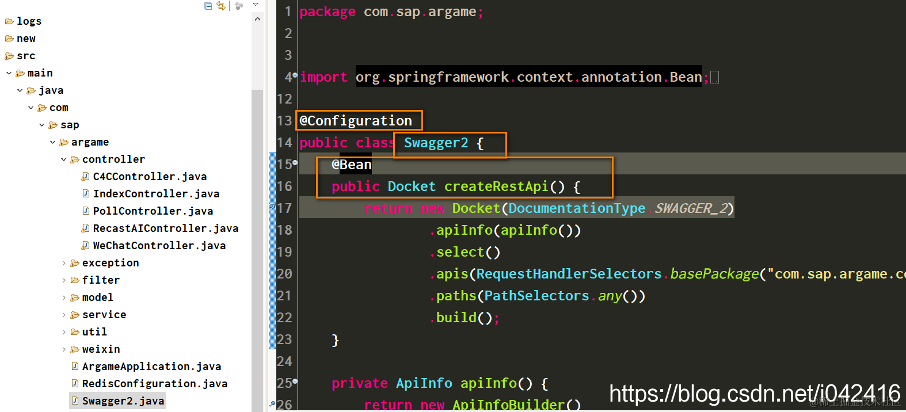906x412 pixels.
Task: Toggle the Link with Editor arrows icon
Action: 221,6
